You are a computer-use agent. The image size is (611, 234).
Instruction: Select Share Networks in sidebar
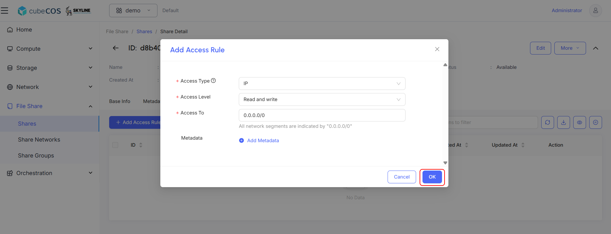coord(39,140)
